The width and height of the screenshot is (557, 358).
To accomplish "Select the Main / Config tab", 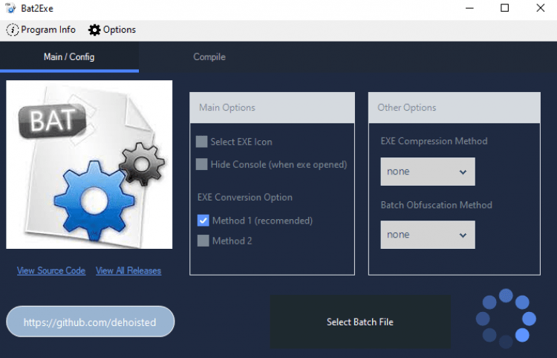I will click(x=69, y=57).
